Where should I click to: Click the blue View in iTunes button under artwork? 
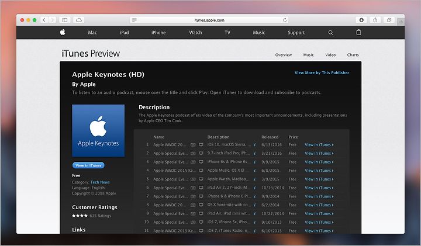click(x=88, y=165)
